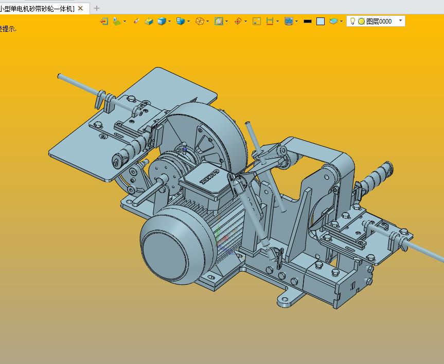Open dropdown arrow next to wireframe sphere

click(x=208, y=22)
